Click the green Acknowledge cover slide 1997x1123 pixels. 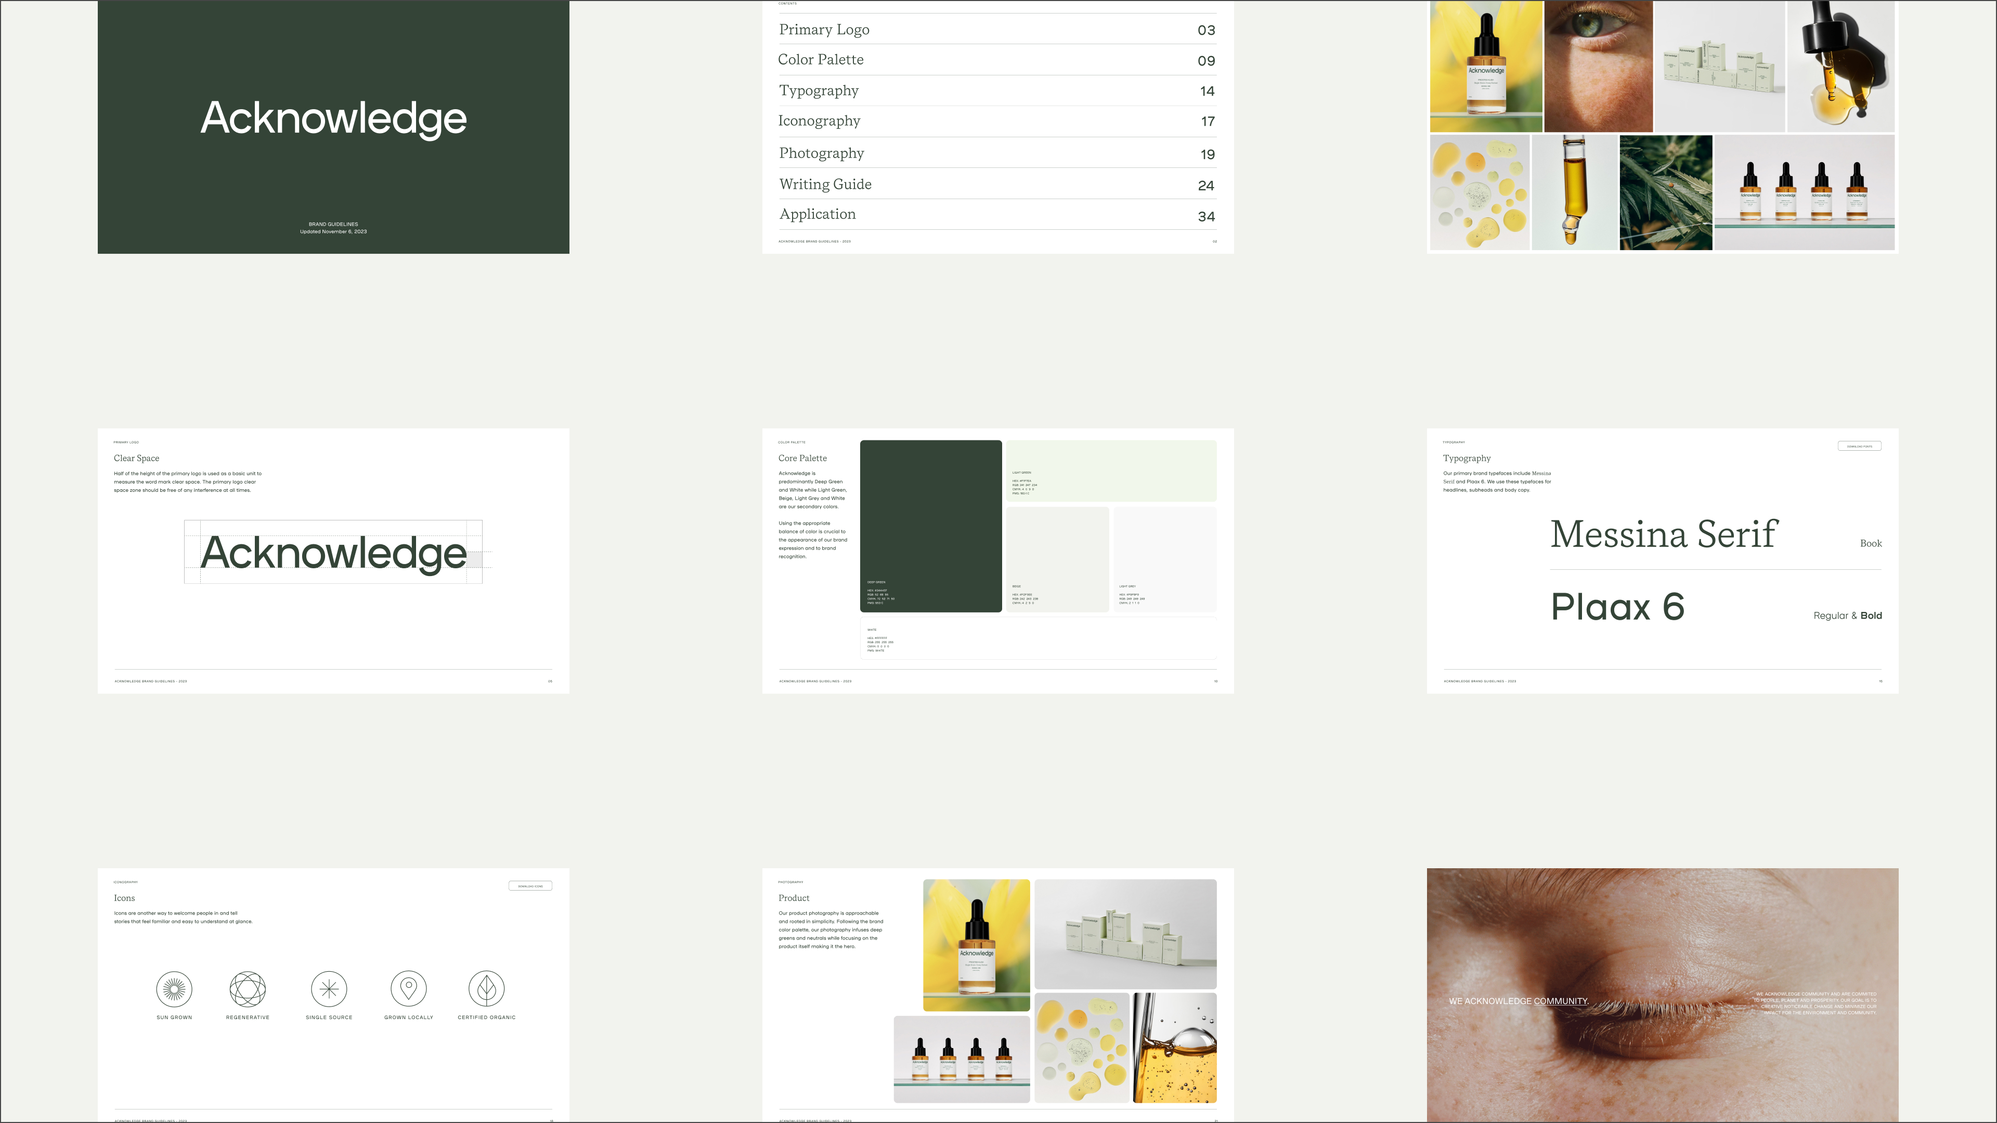(x=333, y=126)
